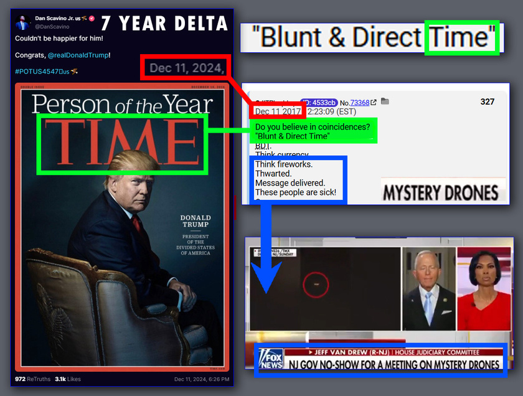This screenshot has height=396, width=523.
Task: Click the Fox News logo in the lower banner
Action: (271, 359)
